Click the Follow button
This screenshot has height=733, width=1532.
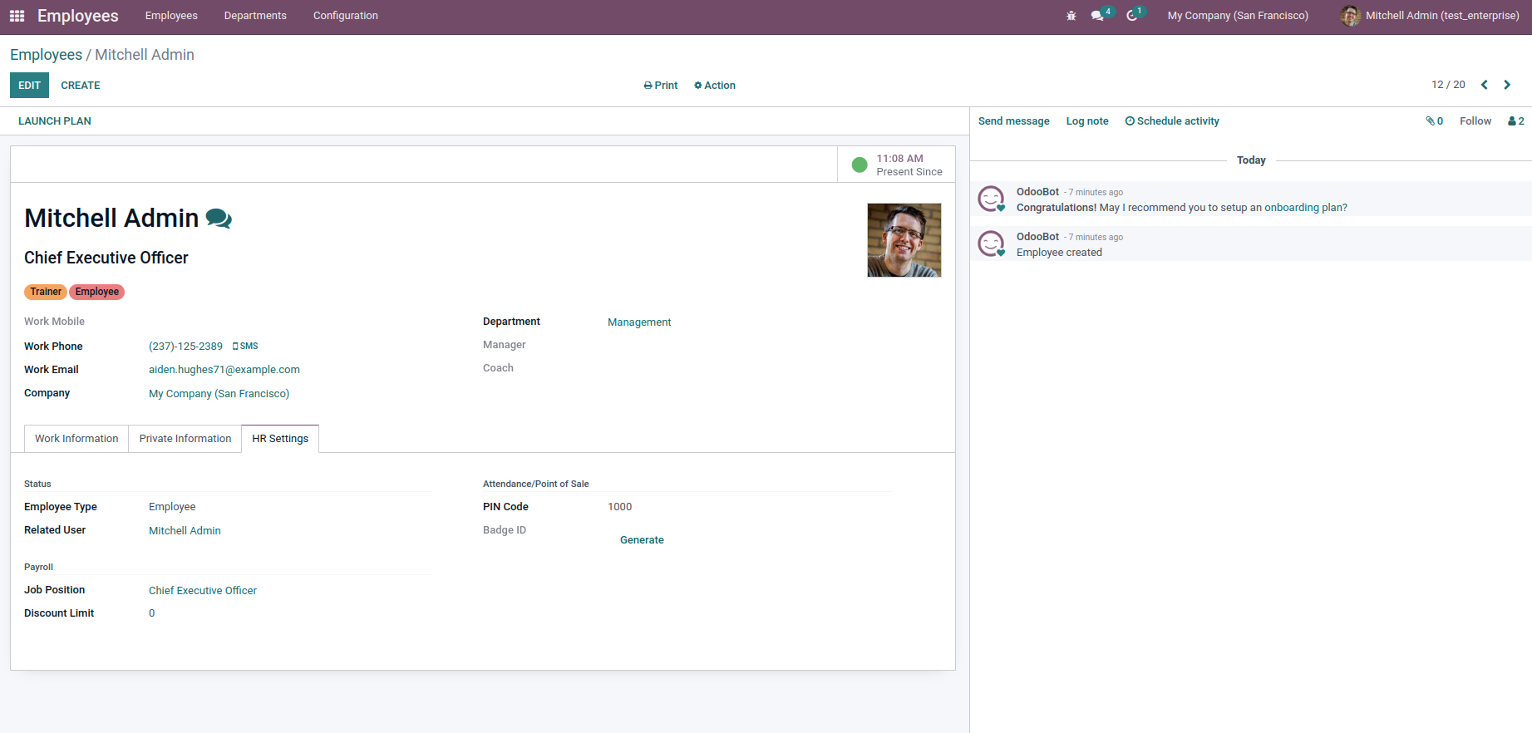click(1475, 121)
